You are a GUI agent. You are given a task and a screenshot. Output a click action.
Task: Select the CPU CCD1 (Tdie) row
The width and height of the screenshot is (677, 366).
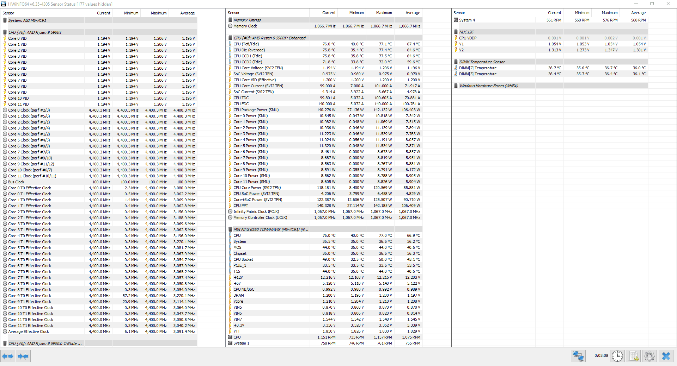tap(324, 56)
